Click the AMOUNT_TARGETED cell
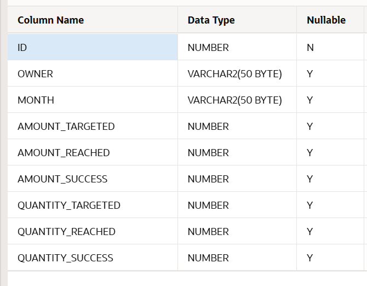Image resolution: width=367 pixels, height=286 pixels. pyautogui.click(x=66, y=127)
